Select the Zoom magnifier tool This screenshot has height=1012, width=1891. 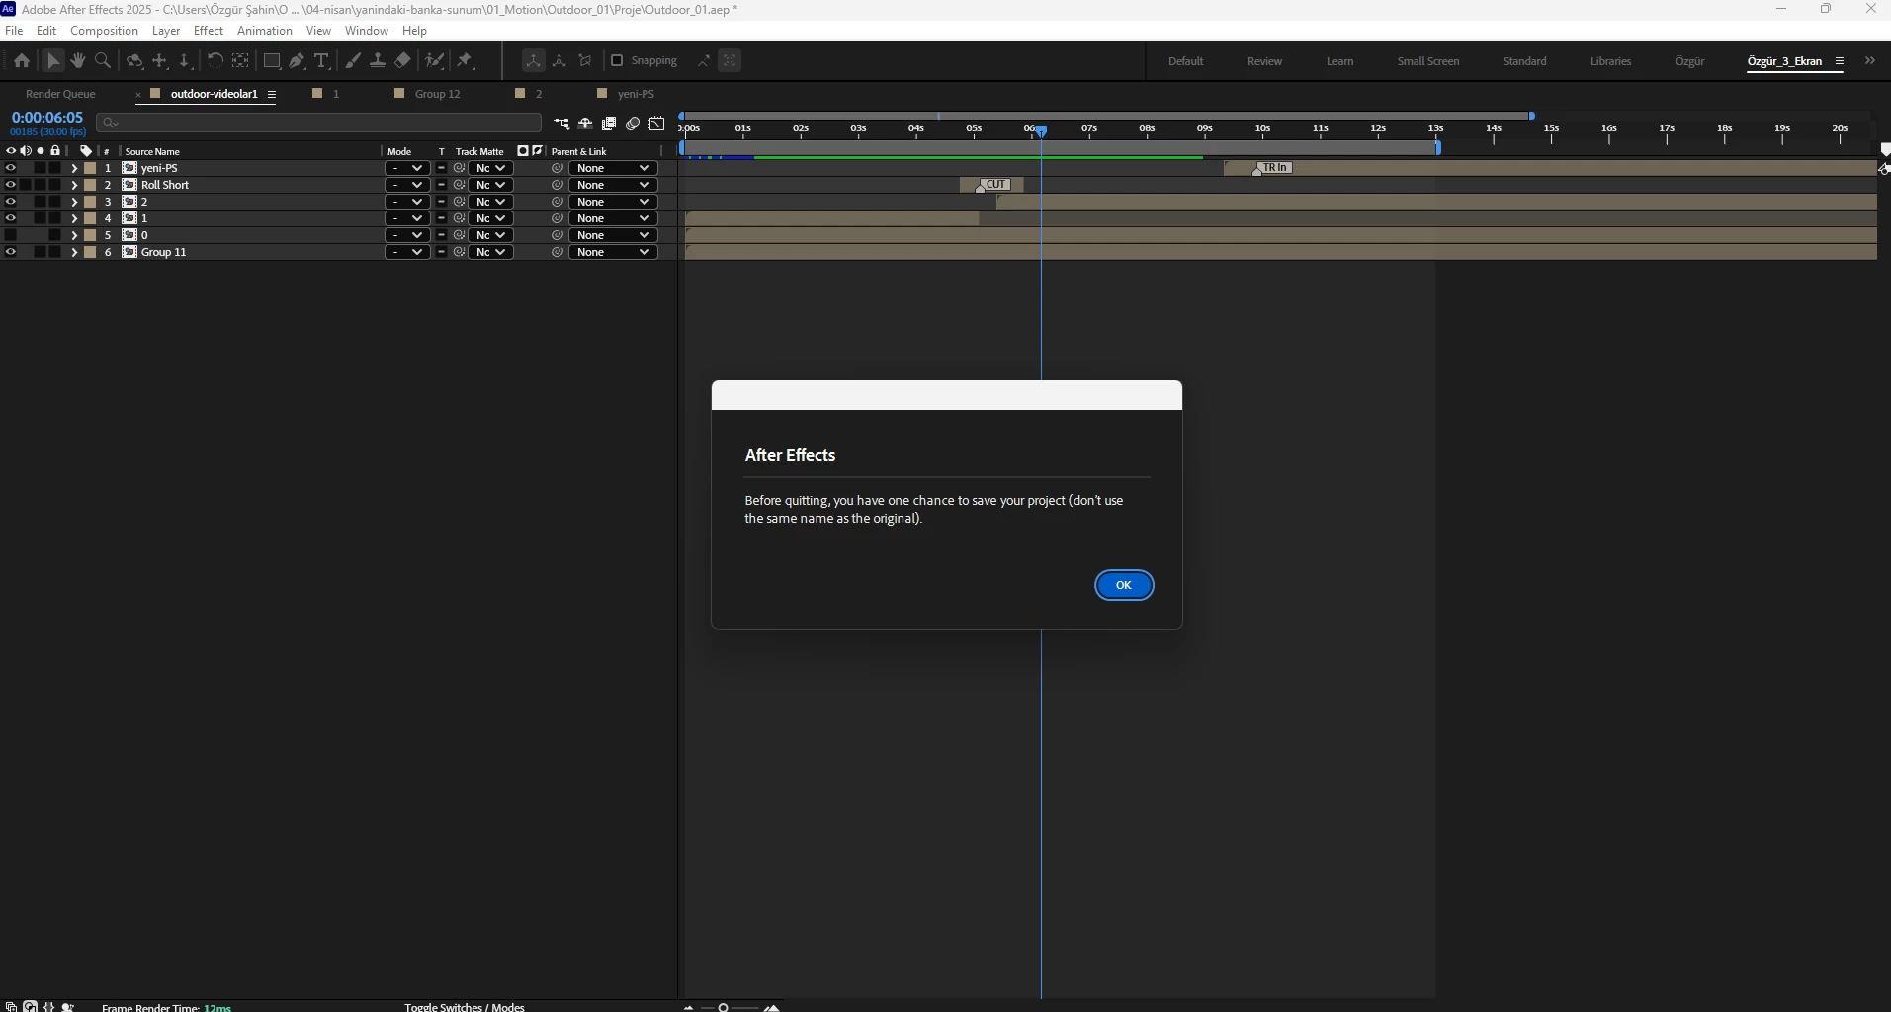[x=103, y=61]
